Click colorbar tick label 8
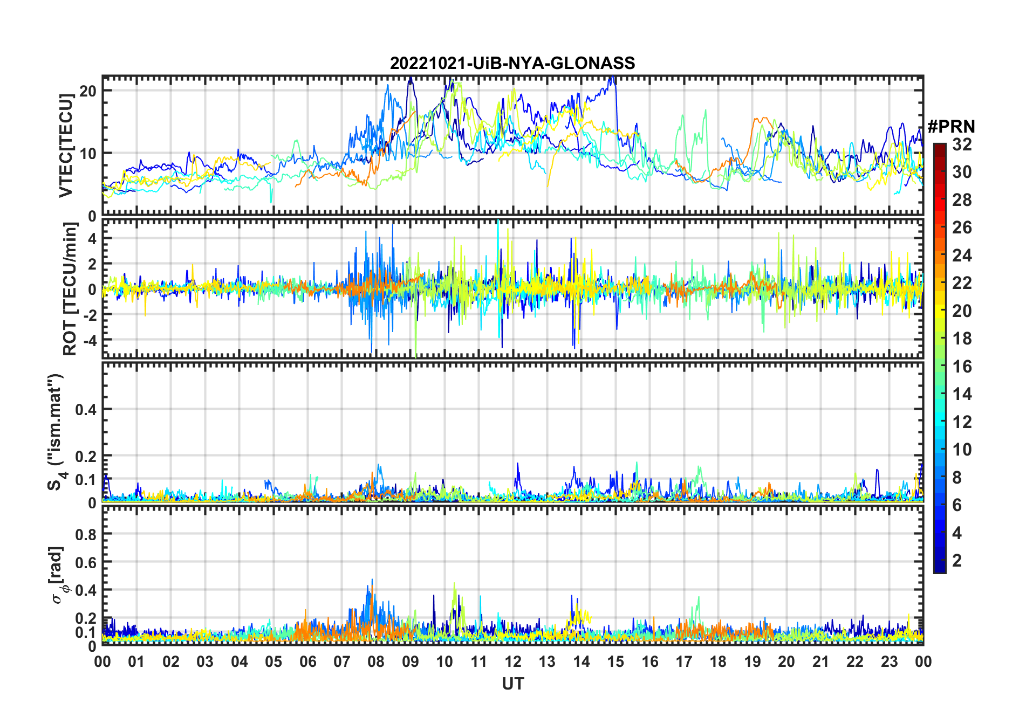 (957, 477)
